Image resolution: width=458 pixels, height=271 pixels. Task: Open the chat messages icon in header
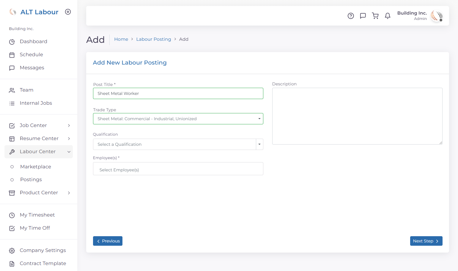click(363, 16)
